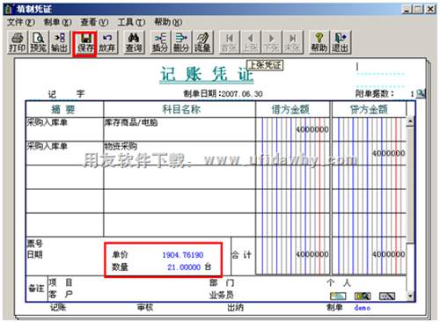Click the 打印 print icon
Image resolution: width=440 pixels, height=322 pixels.
17,42
